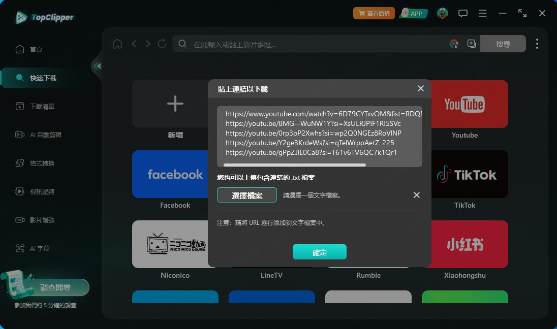The height and width of the screenshot is (329, 557).
Task: Open 首頁 home in the sidebar
Action: coord(29,49)
